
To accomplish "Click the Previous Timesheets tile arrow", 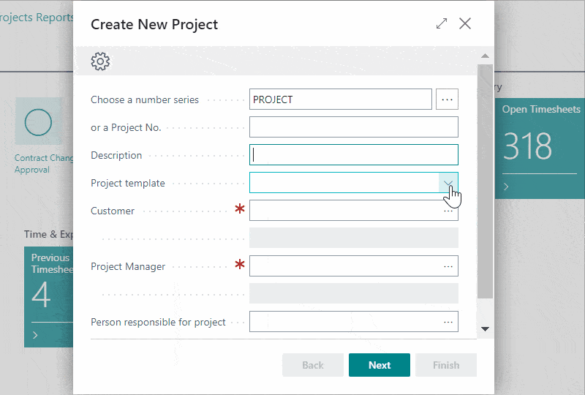I will pyautogui.click(x=36, y=334).
